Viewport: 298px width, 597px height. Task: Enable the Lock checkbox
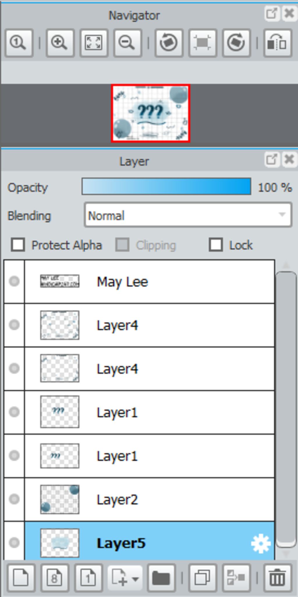click(x=216, y=245)
